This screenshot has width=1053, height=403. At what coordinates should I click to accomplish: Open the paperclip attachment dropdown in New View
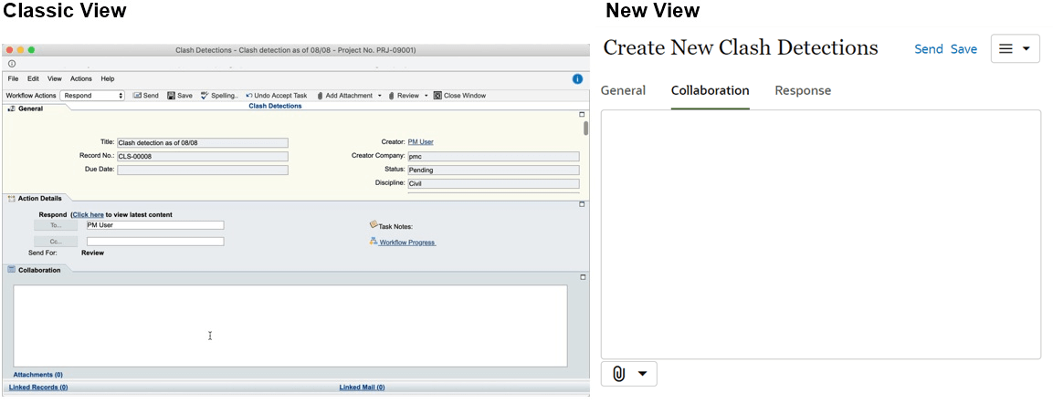click(x=629, y=374)
